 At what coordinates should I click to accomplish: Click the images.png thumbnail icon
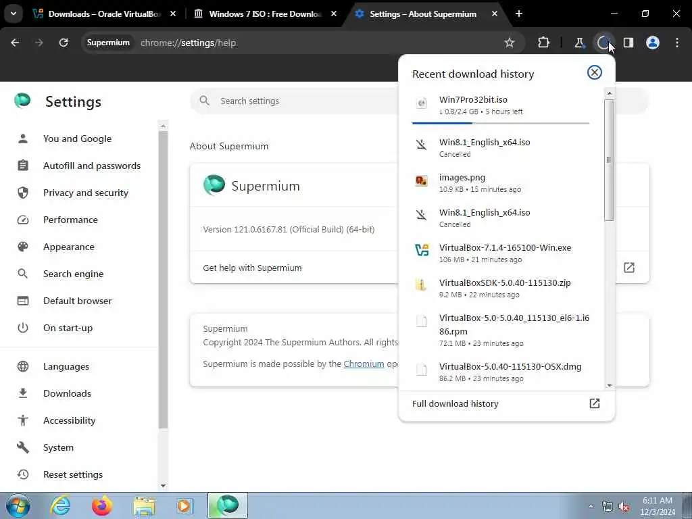[x=422, y=180]
